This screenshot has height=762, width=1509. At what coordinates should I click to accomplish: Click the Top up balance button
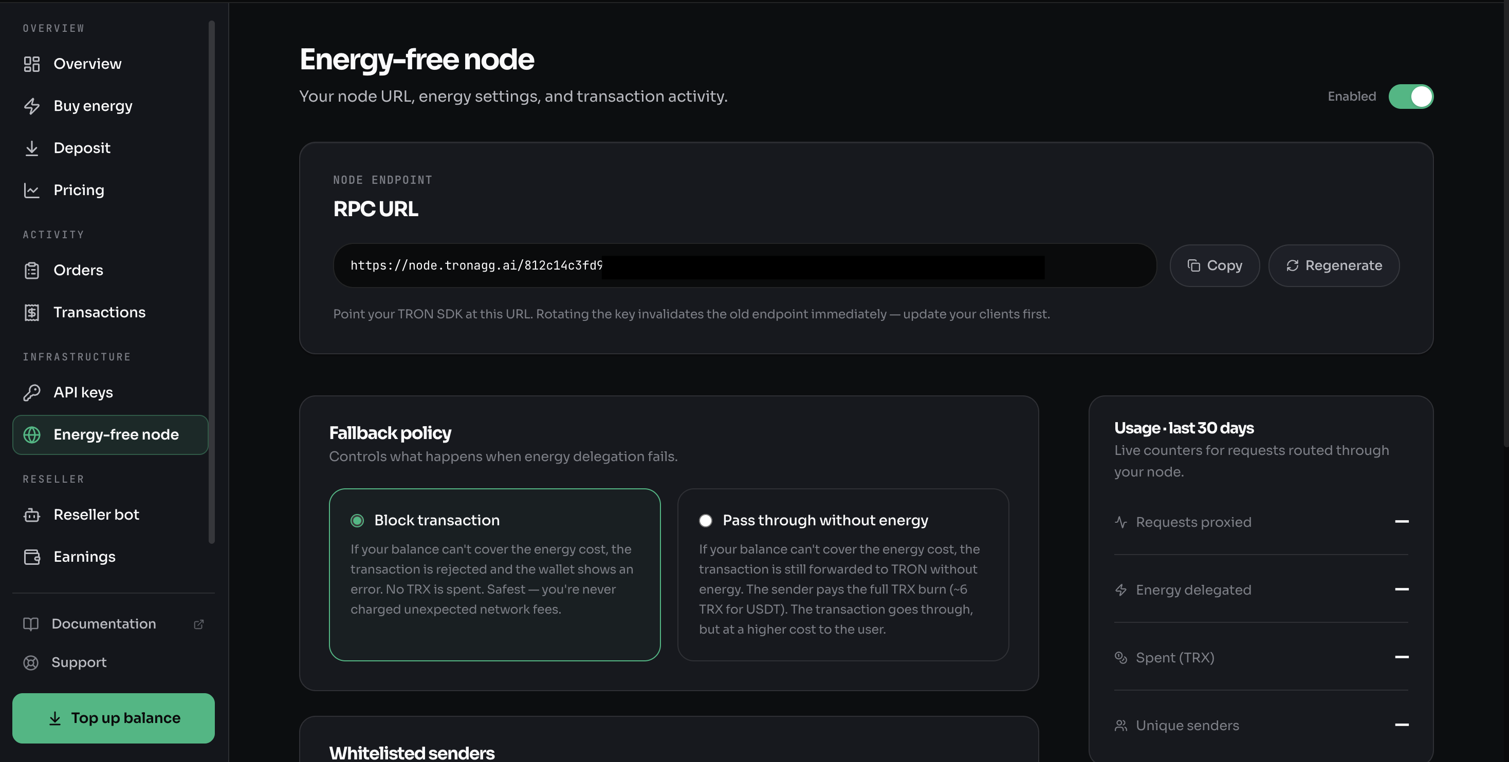pos(114,718)
